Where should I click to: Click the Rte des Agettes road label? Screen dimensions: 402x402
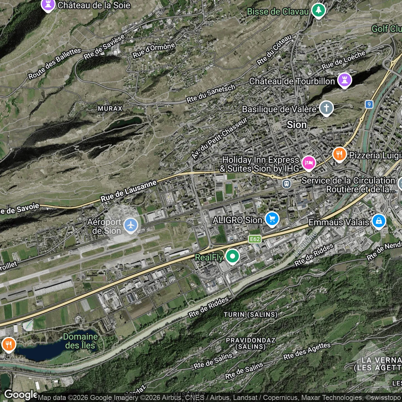coord(307,351)
